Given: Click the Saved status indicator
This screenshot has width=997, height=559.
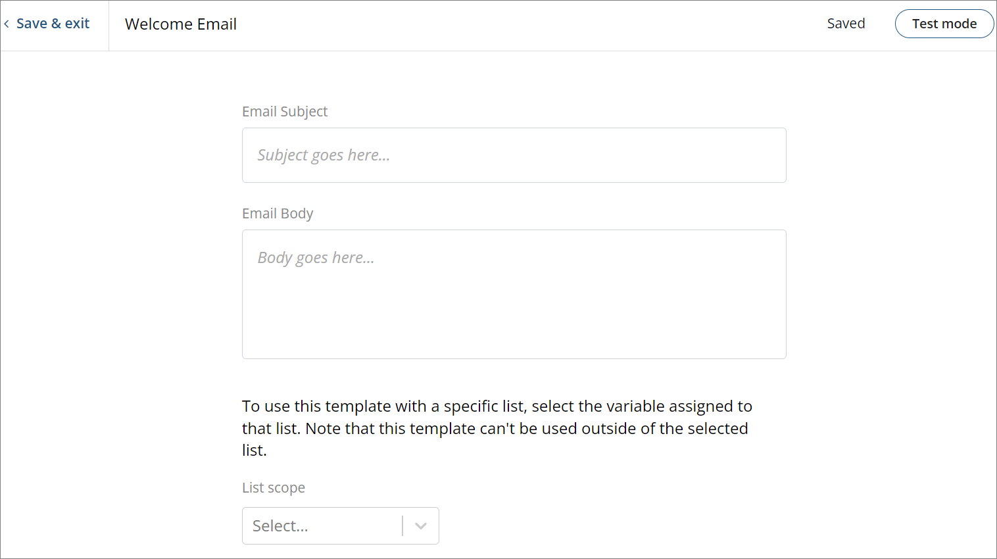Looking at the screenshot, I should [846, 23].
